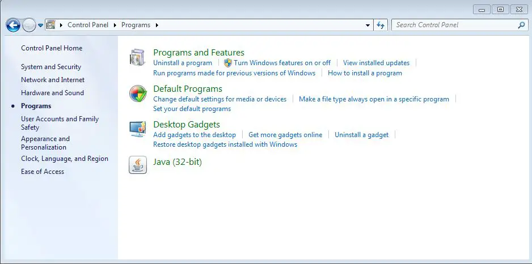Click Restore desktop gadgets installed with Windows
Viewport: 532px width, 264px height.
(225, 144)
